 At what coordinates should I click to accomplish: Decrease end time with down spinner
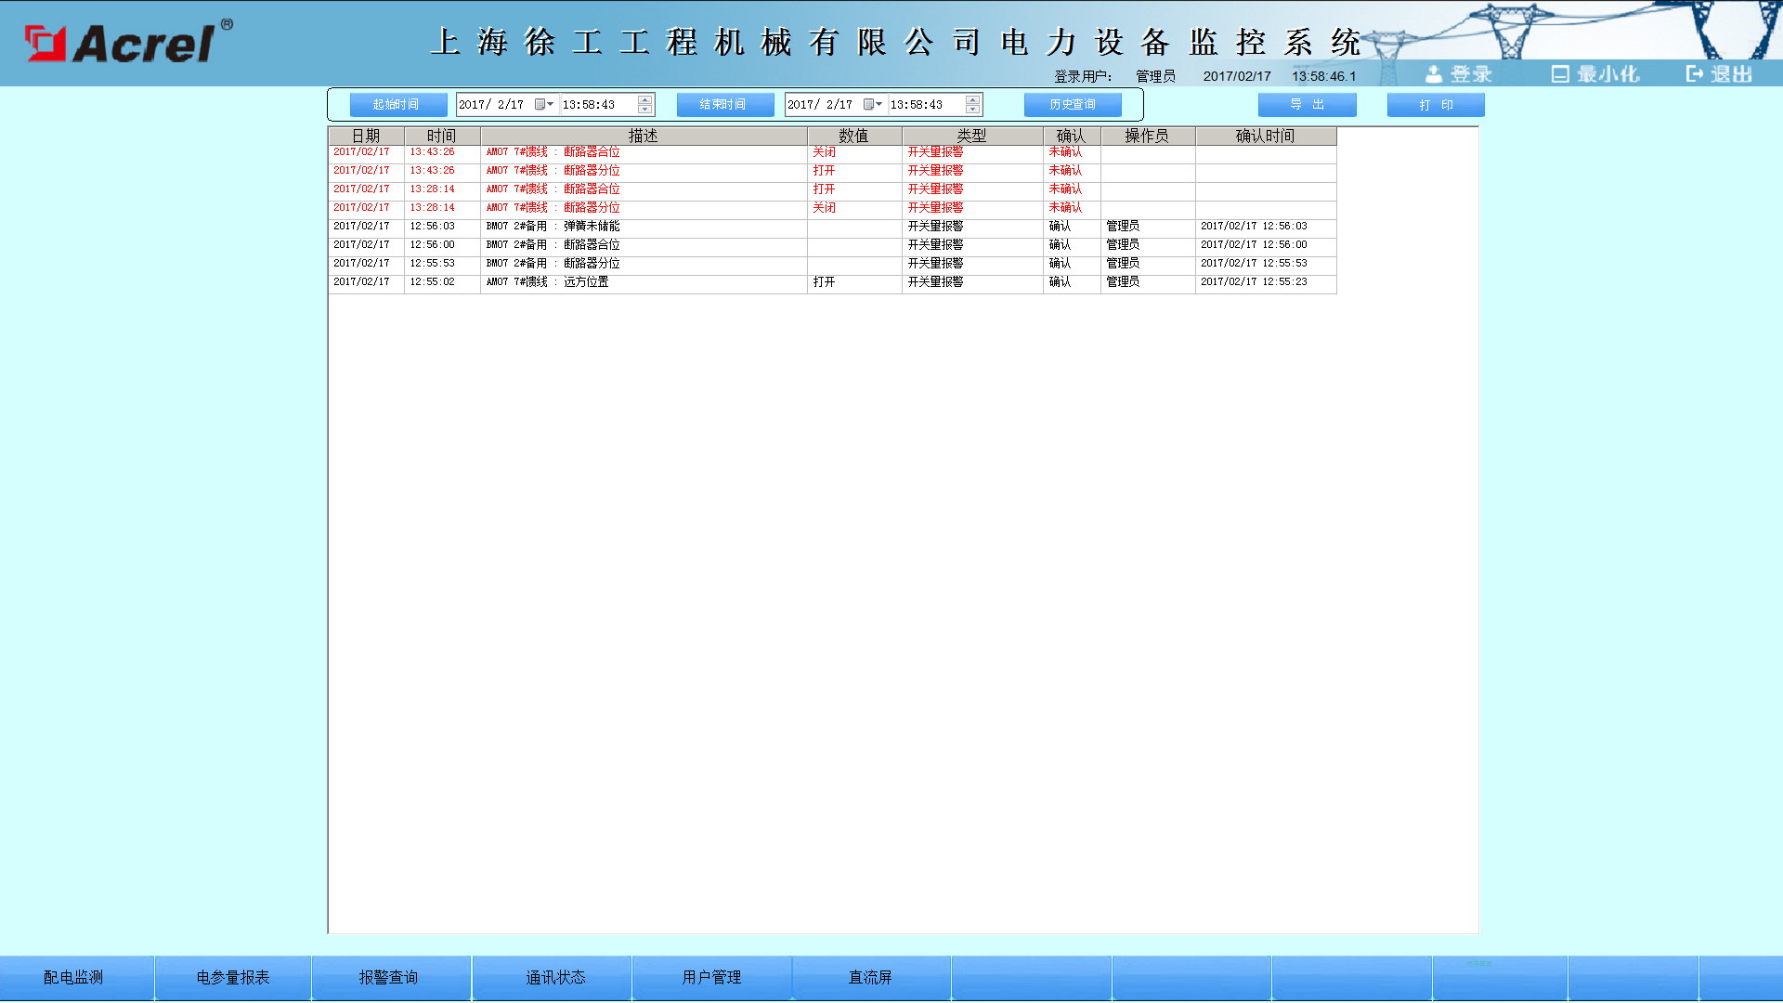pyautogui.click(x=972, y=110)
